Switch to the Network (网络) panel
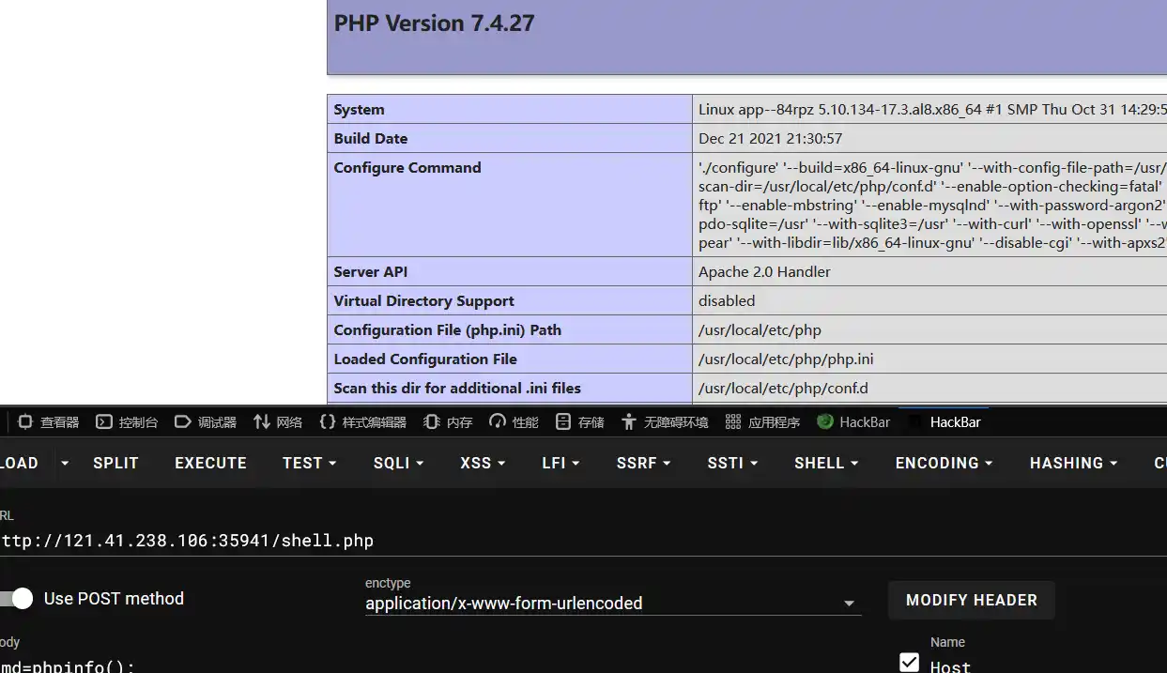Screen dimensions: 1167x673 [278, 422]
